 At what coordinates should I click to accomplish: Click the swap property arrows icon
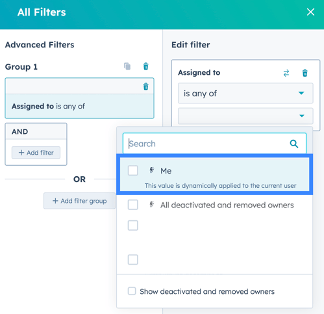click(286, 73)
